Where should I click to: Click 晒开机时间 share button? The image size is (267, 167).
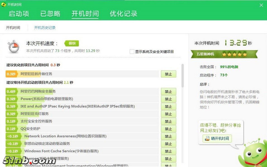[x=217, y=138]
